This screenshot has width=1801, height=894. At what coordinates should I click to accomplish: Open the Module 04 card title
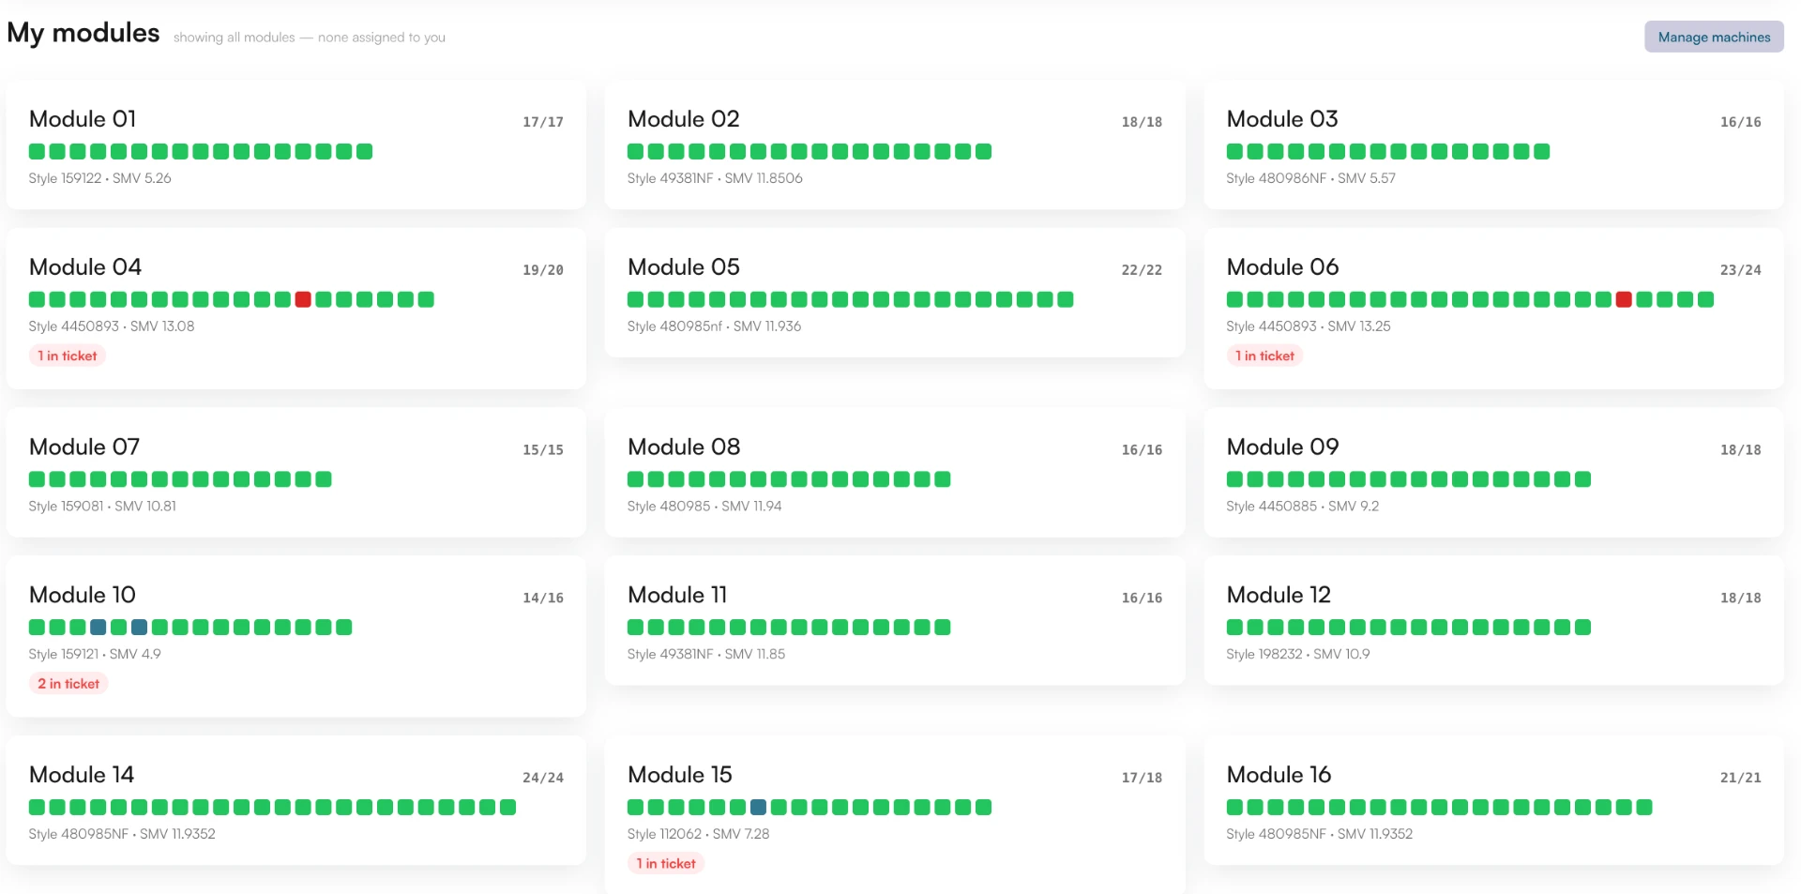[85, 267]
